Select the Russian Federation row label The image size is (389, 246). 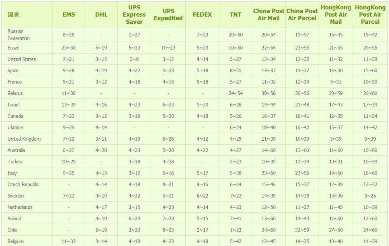click(x=18, y=35)
